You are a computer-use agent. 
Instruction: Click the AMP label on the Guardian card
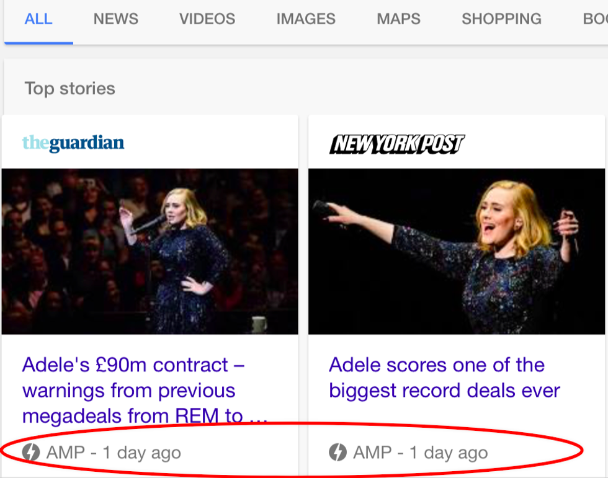coord(66,453)
